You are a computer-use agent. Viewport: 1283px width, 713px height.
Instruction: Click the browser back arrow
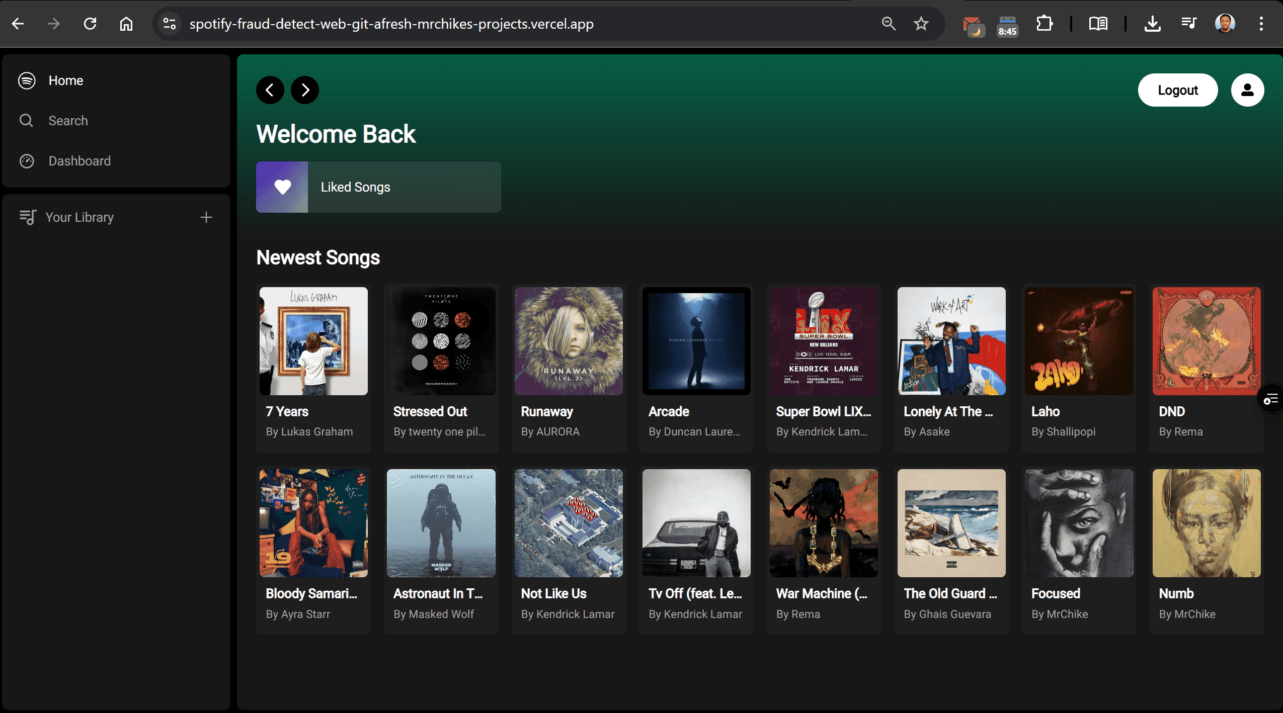tap(18, 24)
